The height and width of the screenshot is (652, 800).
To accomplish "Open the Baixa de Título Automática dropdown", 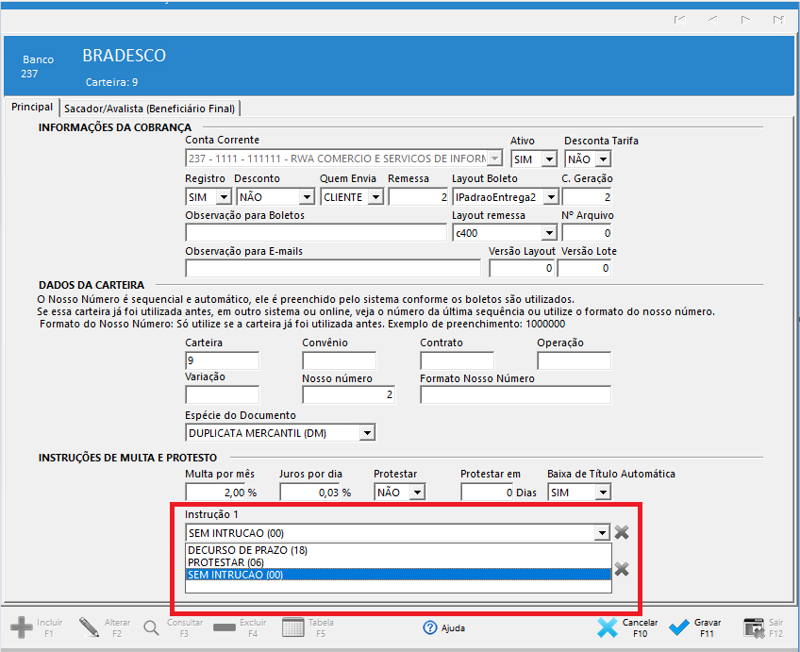I will pos(603,493).
